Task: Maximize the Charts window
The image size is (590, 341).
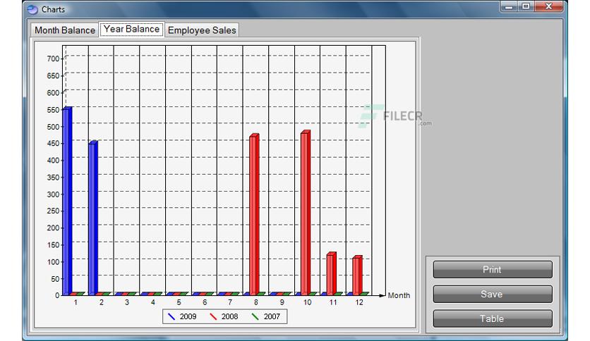Action: (x=526, y=6)
